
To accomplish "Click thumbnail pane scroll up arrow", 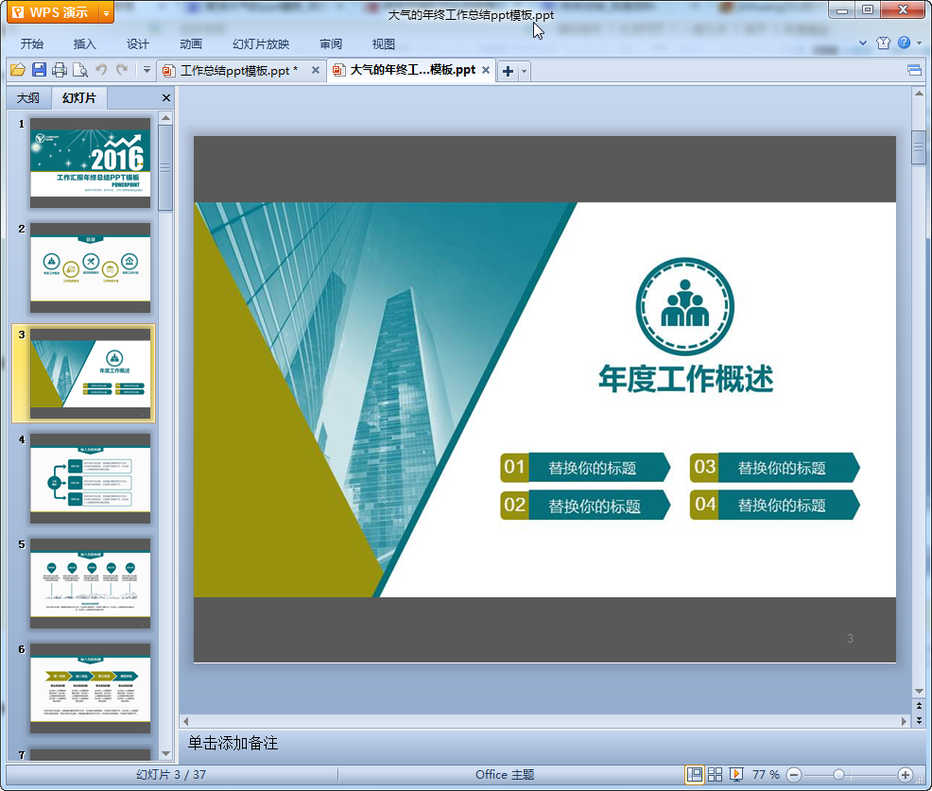I will pyautogui.click(x=165, y=118).
